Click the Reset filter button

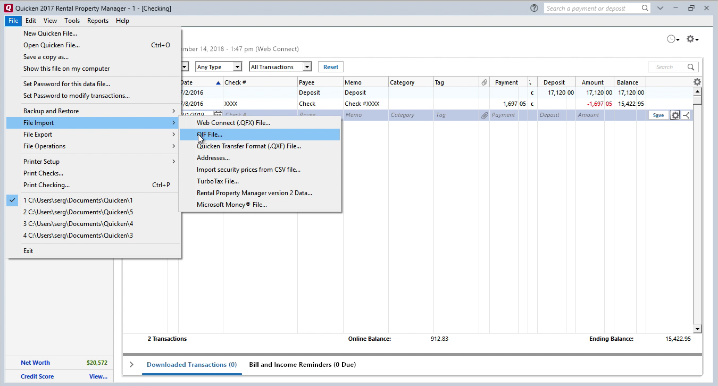pos(331,67)
